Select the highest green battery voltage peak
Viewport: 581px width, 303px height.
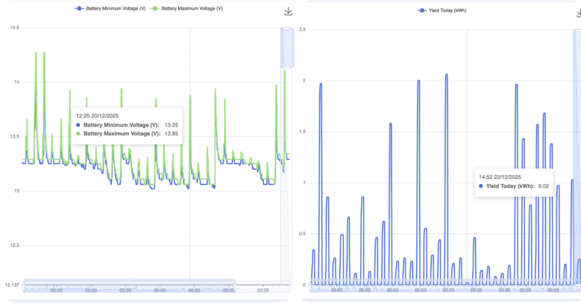point(36,52)
